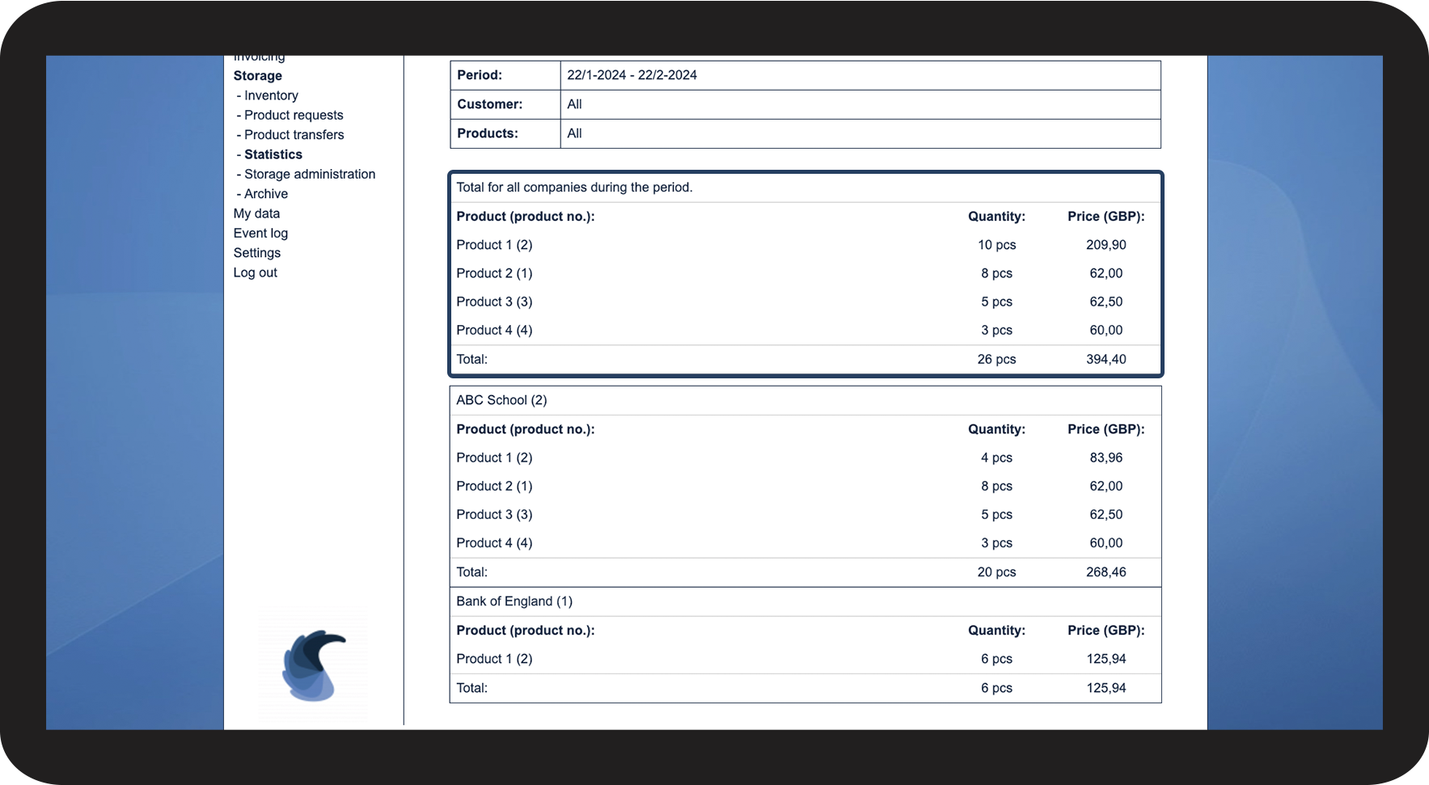Open the Settings page

256,253
